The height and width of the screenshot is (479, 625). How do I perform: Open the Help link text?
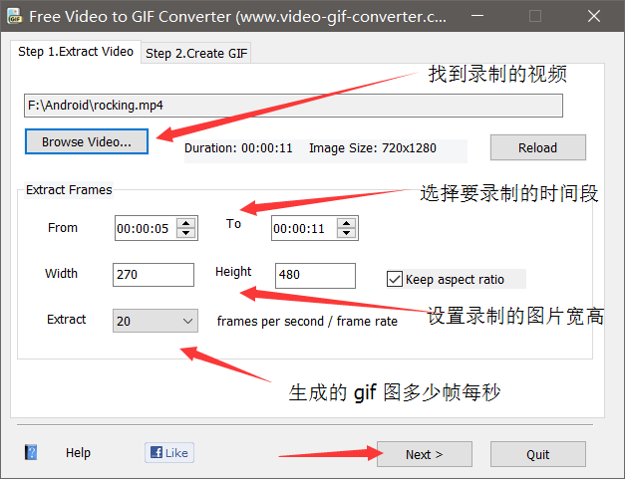[x=78, y=453]
